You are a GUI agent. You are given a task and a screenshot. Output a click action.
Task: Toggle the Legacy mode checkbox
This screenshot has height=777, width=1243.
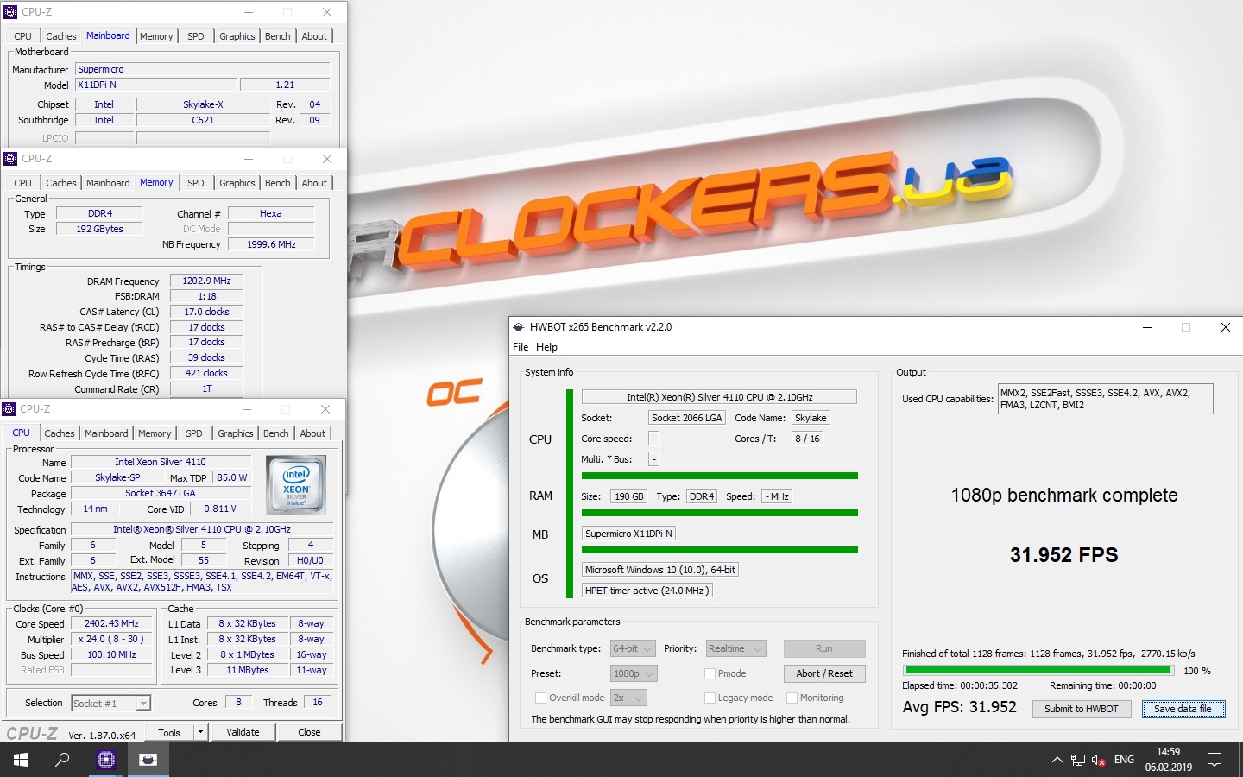click(x=710, y=698)
